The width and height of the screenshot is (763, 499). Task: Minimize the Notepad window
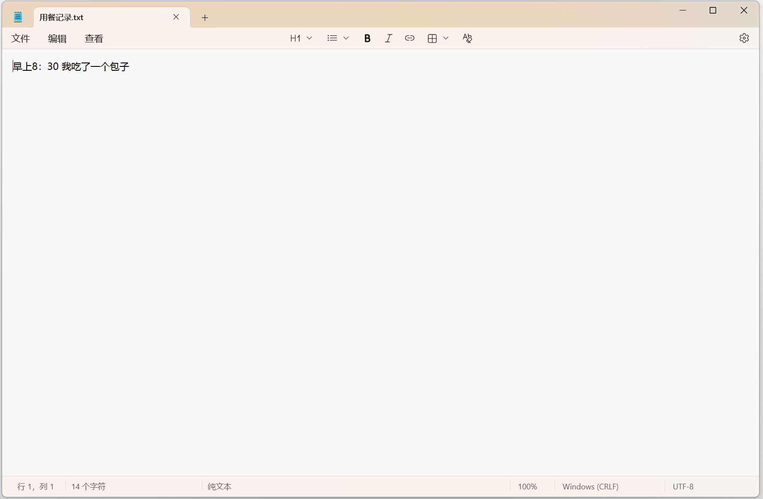682,10
